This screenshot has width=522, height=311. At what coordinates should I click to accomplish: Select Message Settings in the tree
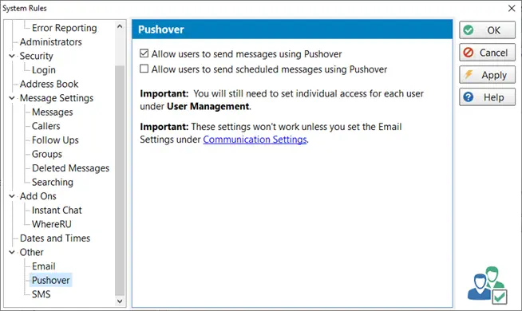coord(57,98)
